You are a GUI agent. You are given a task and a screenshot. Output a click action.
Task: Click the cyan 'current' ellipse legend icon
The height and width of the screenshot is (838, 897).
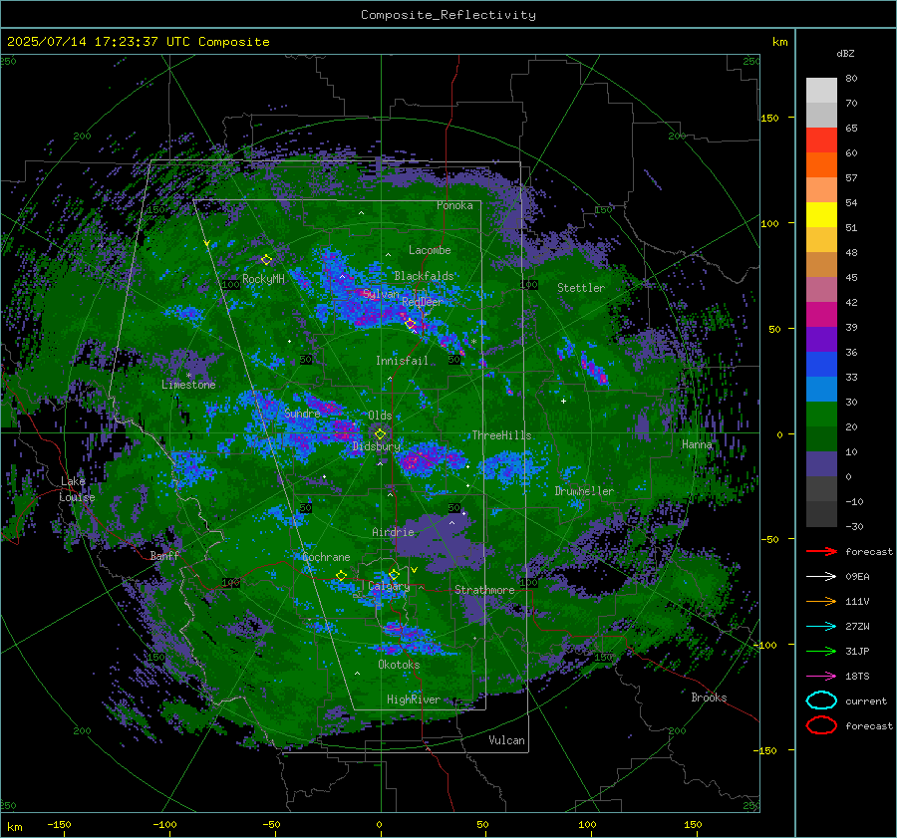(821, 700)
